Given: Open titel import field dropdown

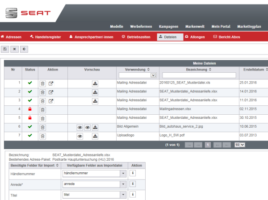Looking at the screenshot, I should [x=123, y=195].
